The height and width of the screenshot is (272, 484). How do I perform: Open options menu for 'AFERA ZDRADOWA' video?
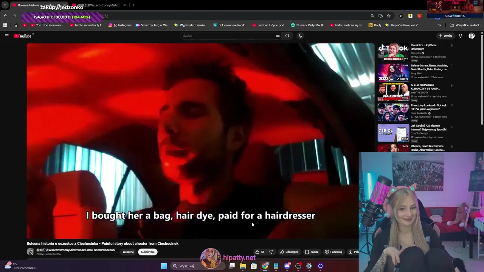(452, 86)
